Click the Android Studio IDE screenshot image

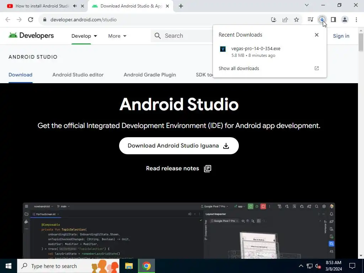click(x=179, y=231)
